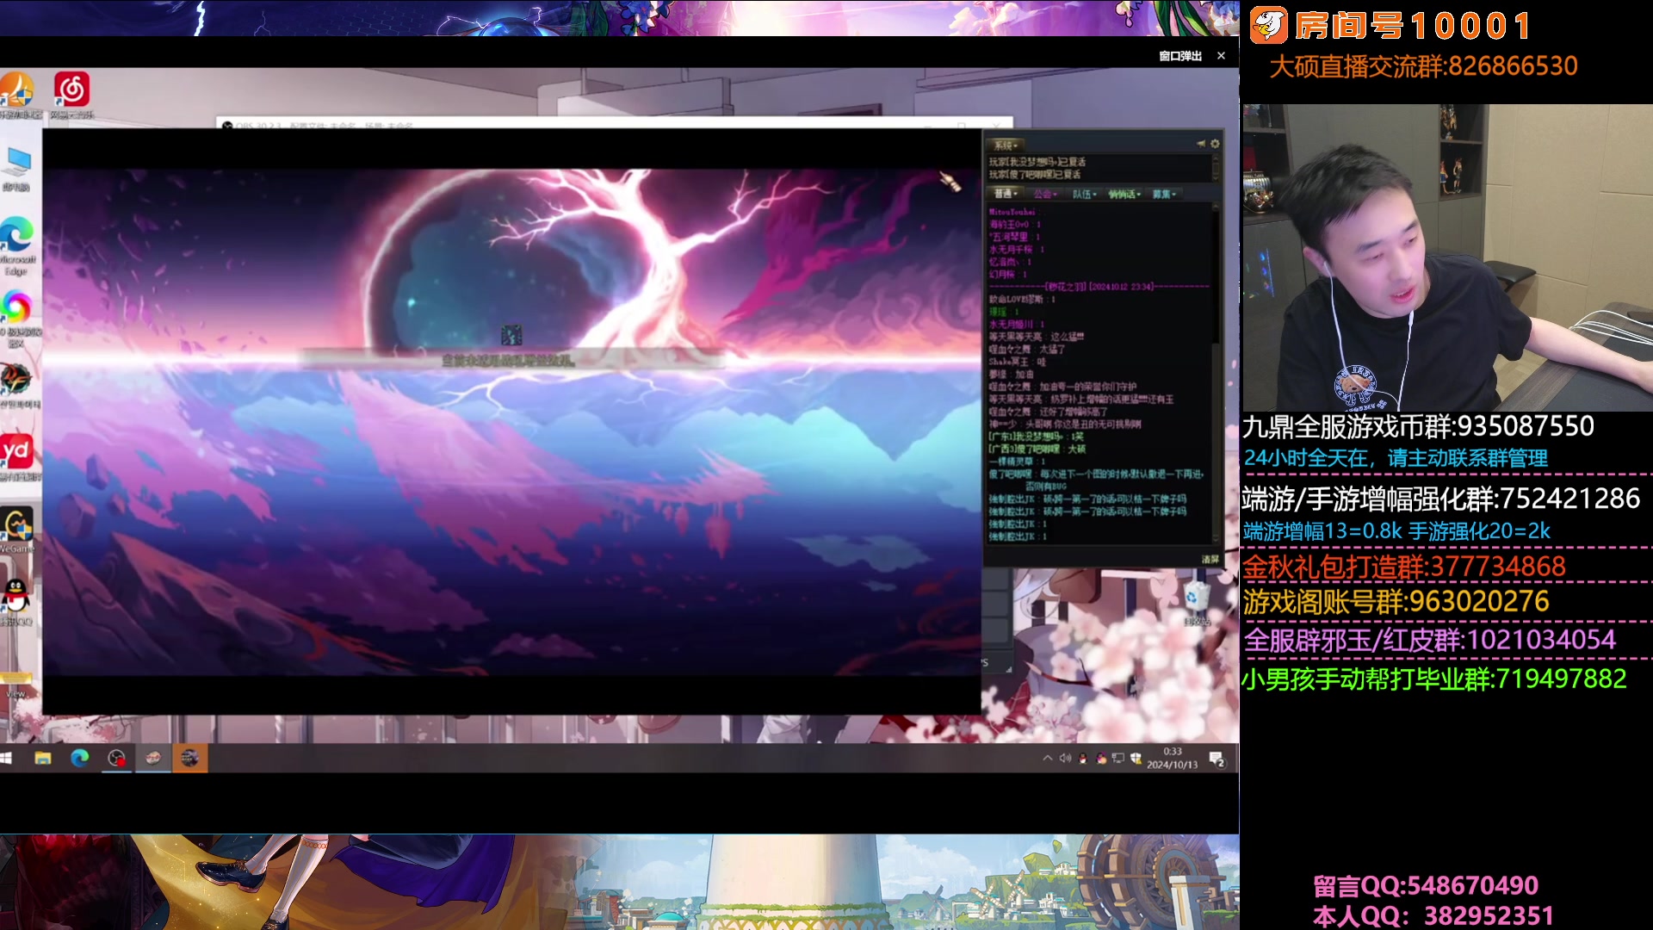Close the stream preview window with X
The image size is (1653, 930).
coord(1221,56)
